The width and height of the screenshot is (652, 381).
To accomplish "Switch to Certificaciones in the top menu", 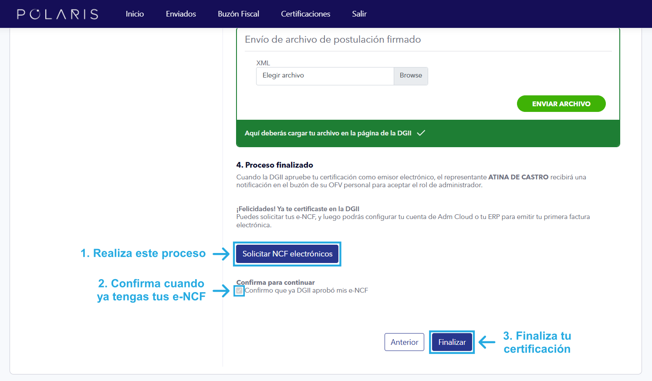I will [305, 14].
